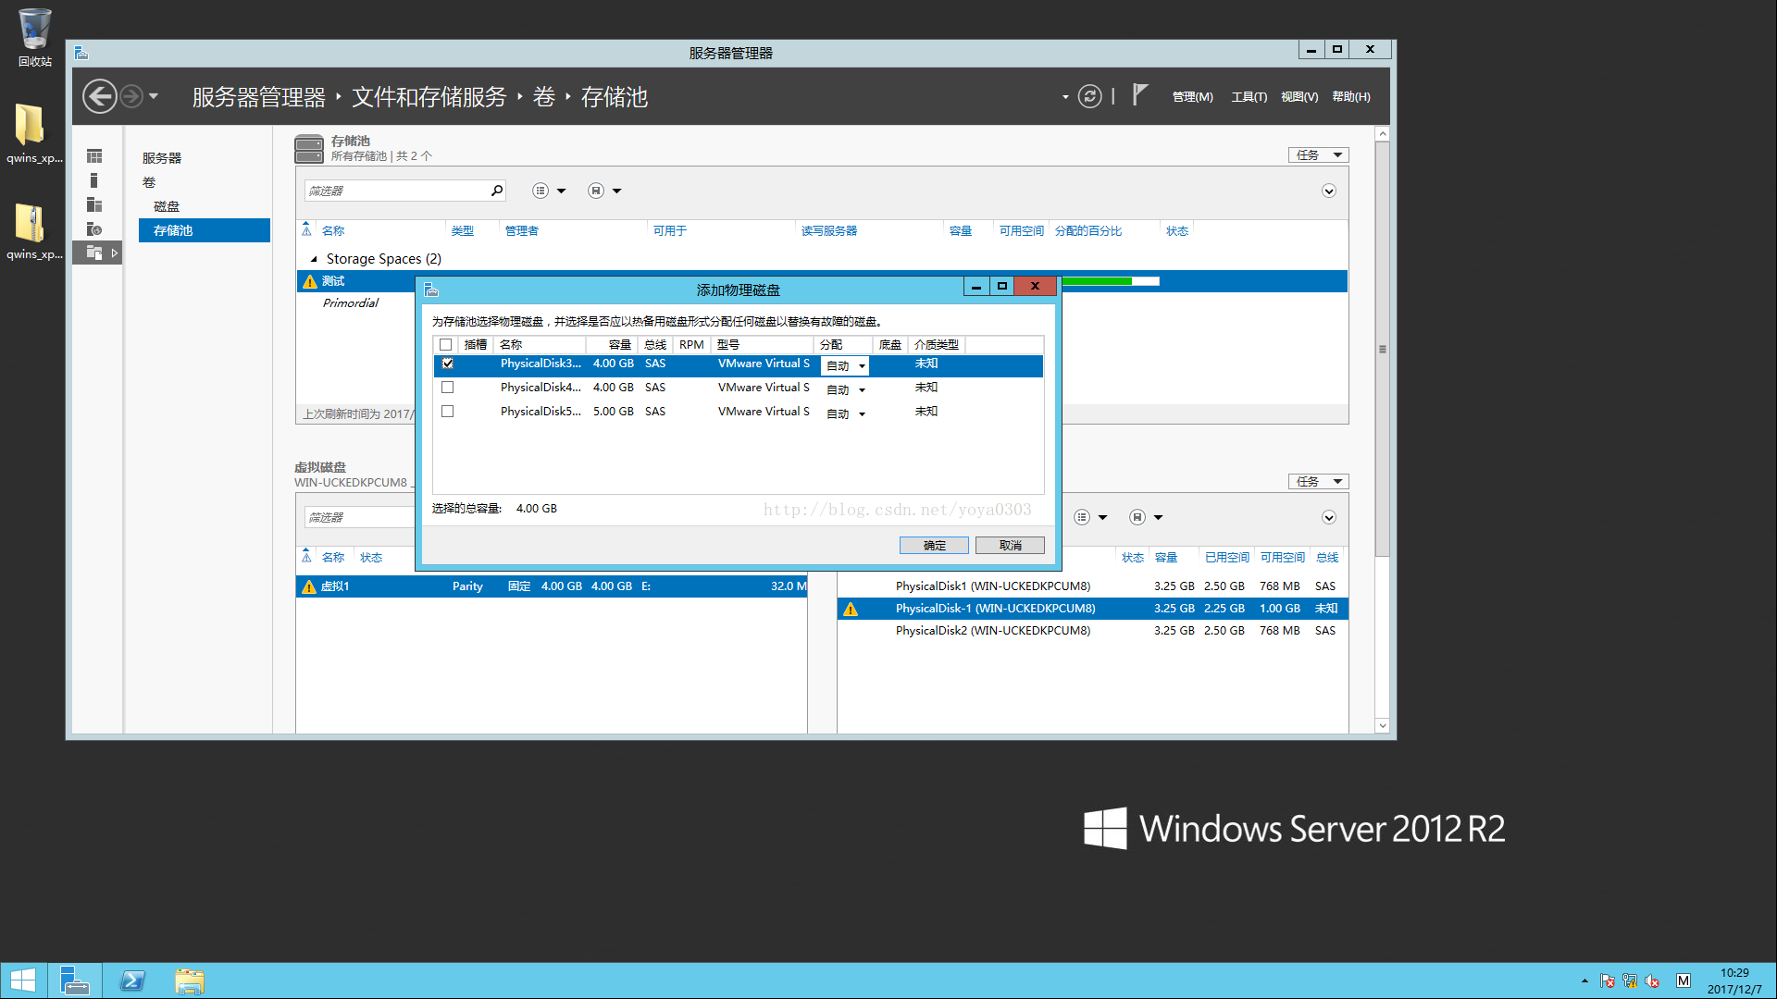1777x999 pixels.
Task: Select 磁盘 in the left navigation
Action: coord(167,206)
